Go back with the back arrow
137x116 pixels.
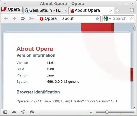pos(6,19)
